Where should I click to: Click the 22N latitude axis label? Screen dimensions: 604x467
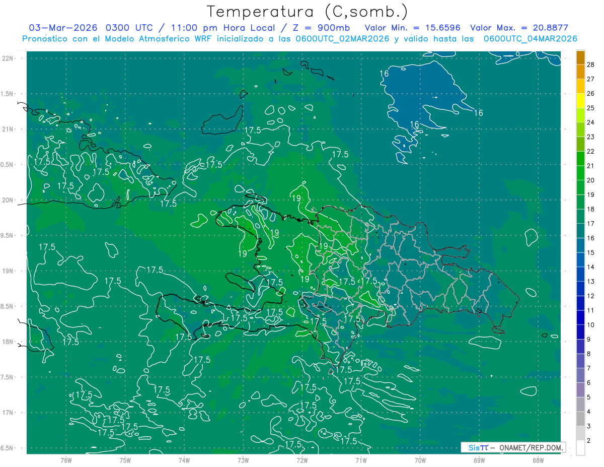(8, 58)
